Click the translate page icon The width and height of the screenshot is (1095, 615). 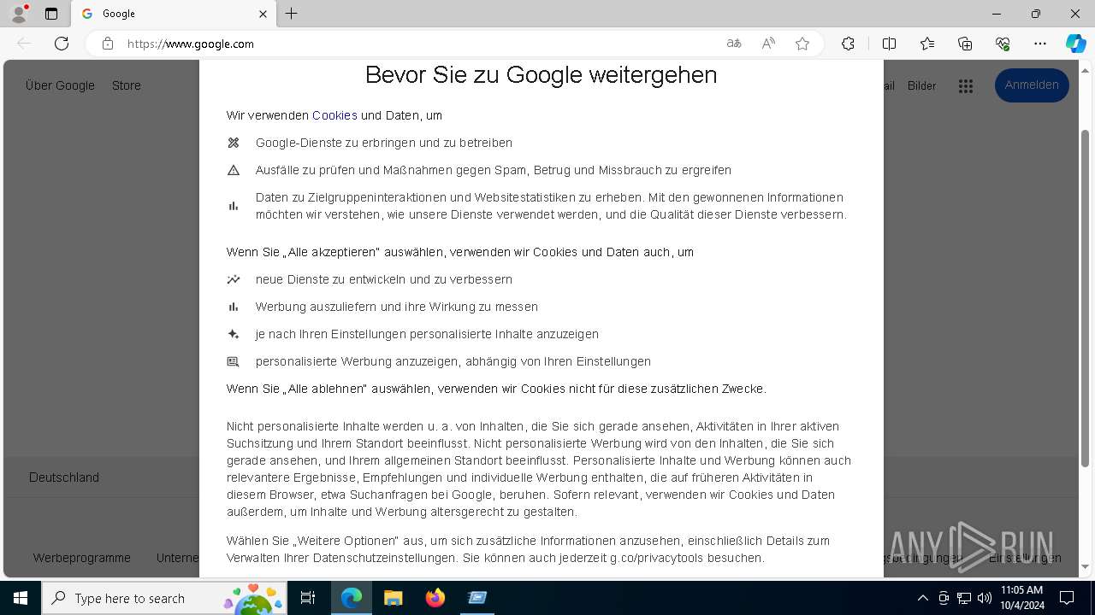(x=734, y=44)
